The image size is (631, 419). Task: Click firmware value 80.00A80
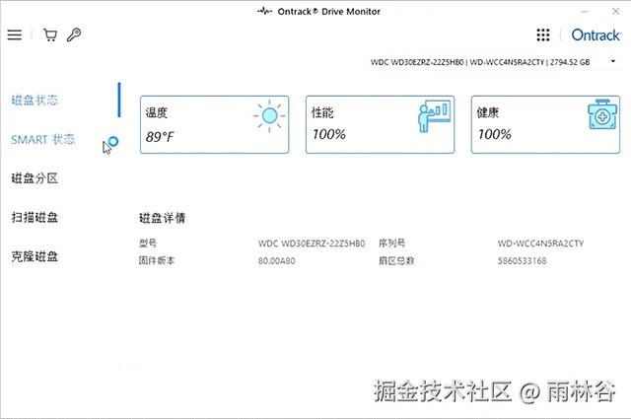276,261
